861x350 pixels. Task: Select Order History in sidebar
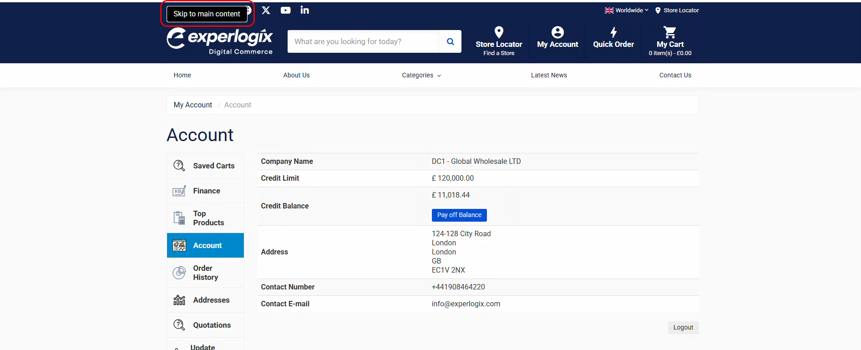click(x=206, y=273)
